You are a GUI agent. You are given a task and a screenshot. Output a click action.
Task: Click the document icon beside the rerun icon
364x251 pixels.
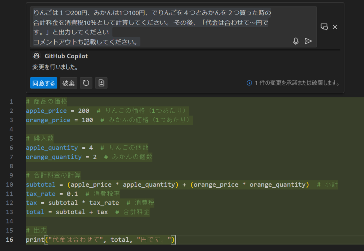click(x=101, y=83)
